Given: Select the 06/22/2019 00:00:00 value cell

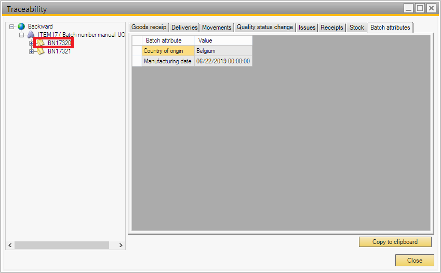Looking at the screenshot, I should pyautogui.click(x=223, y=61).
